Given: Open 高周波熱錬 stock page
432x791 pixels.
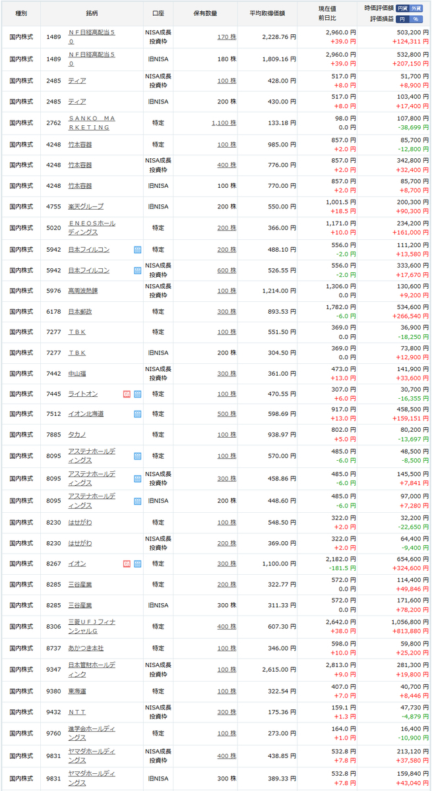Looking at the screenshot, I should (x=83, y=291).
